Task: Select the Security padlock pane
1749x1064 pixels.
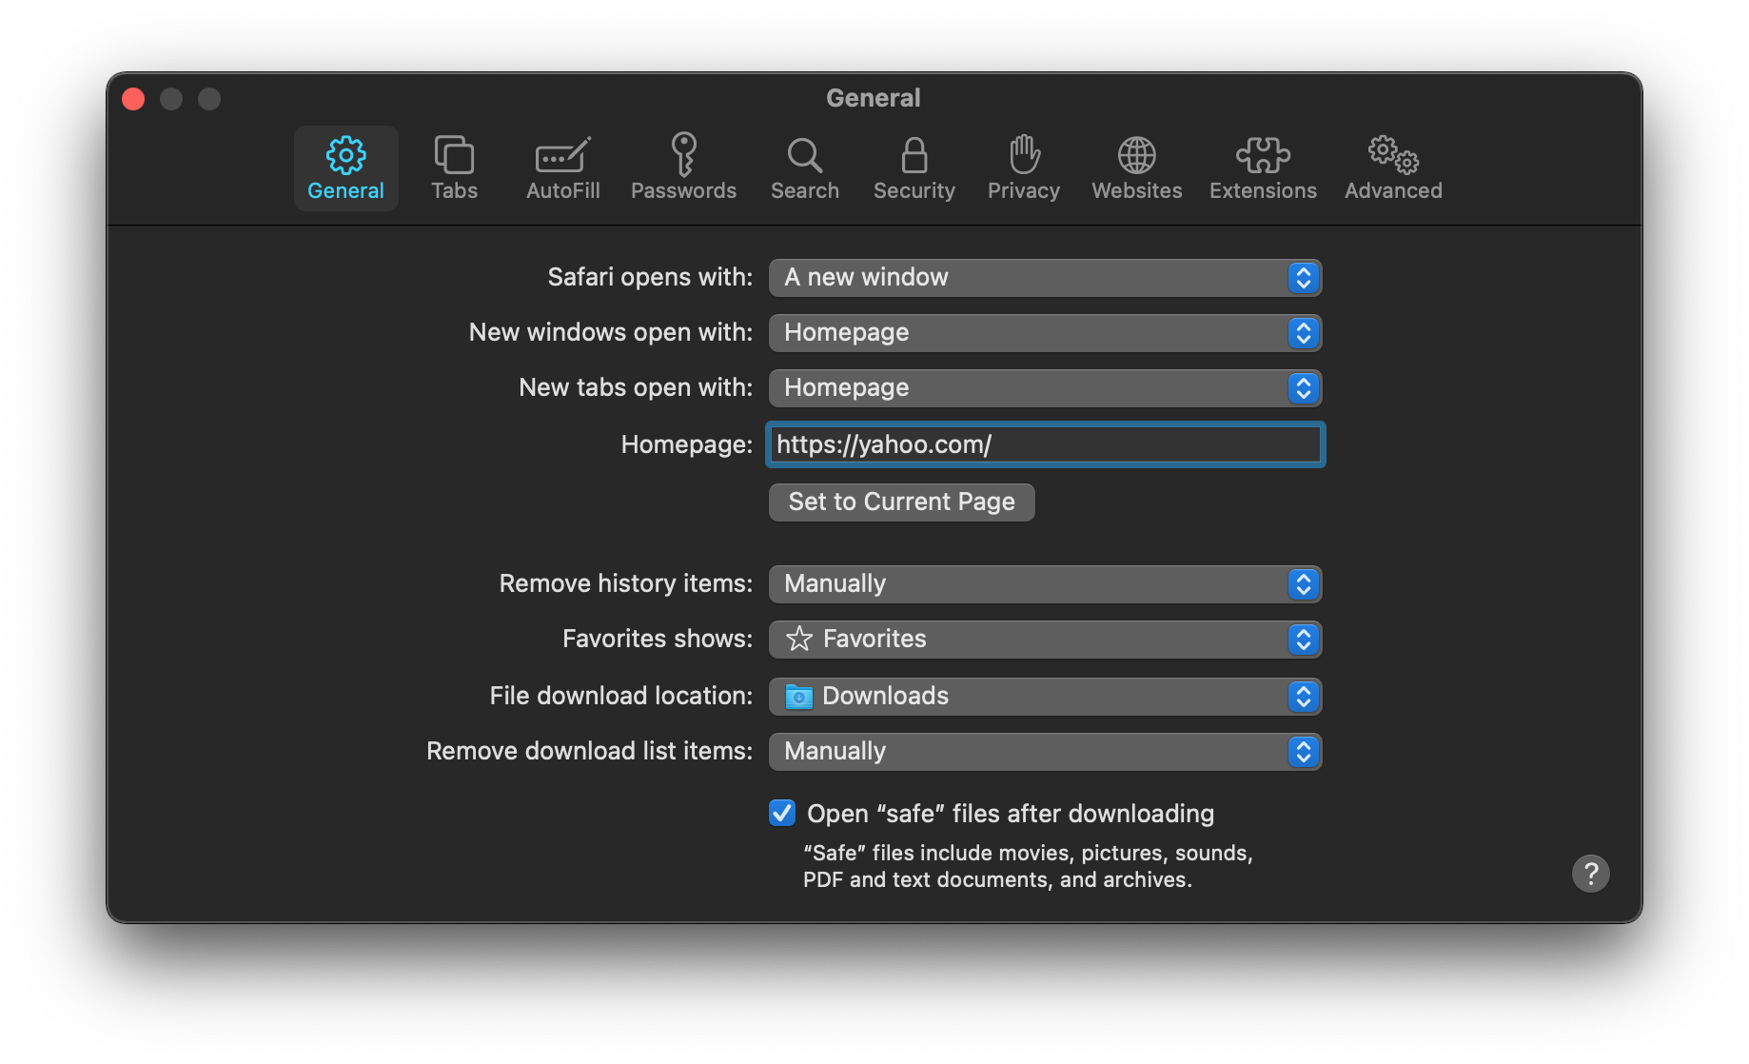Action: click(x=914, y=167)
